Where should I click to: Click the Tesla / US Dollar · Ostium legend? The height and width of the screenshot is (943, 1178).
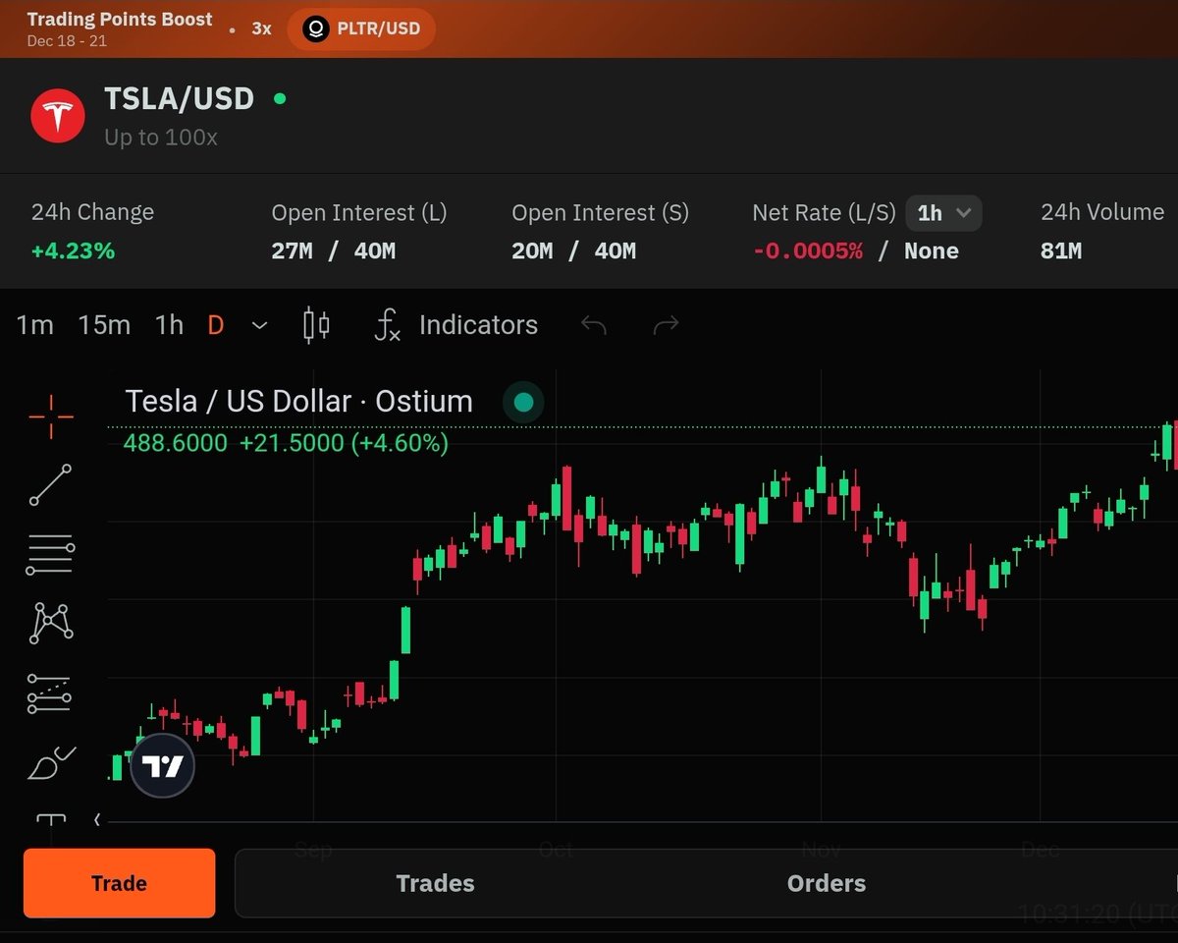[299, 401]
